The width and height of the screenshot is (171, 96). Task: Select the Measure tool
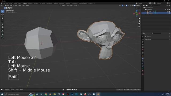(x=2, y=34)
